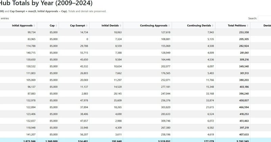This screenshot has width=271, height=142.
Task: Select Continuing Approvals value 108,881
Action: [x=166, y=39]
